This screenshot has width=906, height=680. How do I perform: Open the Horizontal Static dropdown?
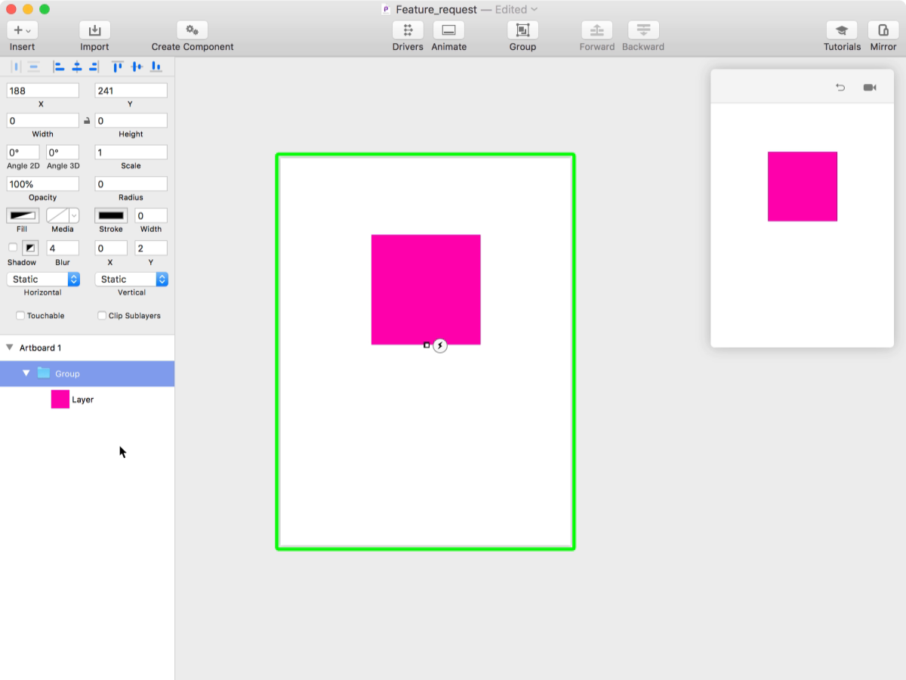43,280
